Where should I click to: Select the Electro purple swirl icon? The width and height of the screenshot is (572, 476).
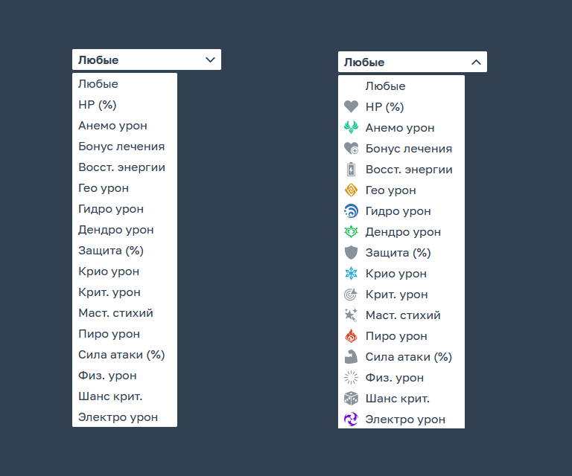[x=351, y=419]
